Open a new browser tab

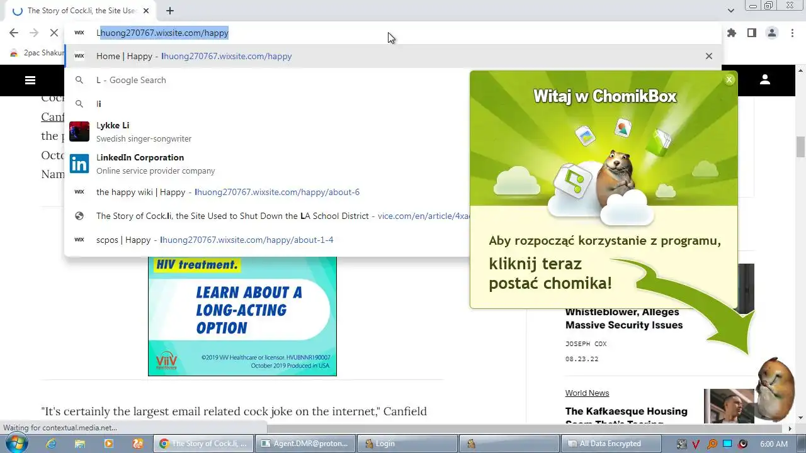pyautogui.click(x=170, y=11)
